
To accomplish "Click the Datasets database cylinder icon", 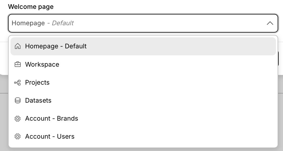I will click(18, 100).
